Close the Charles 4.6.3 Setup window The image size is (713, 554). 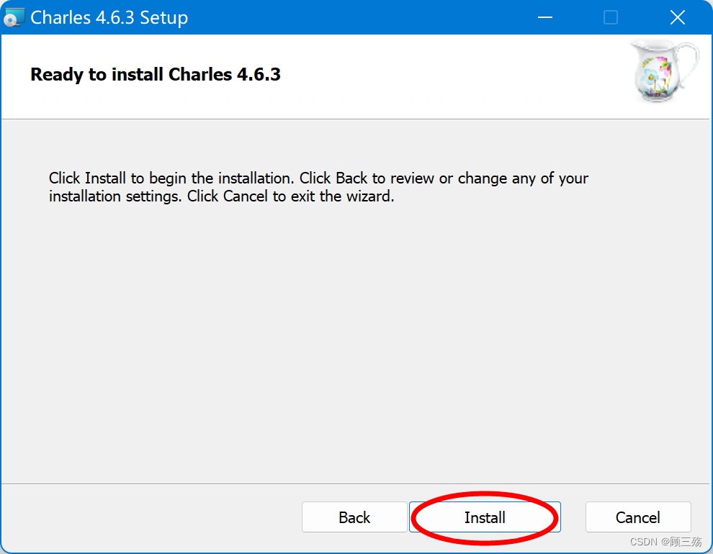coord(678,17)
